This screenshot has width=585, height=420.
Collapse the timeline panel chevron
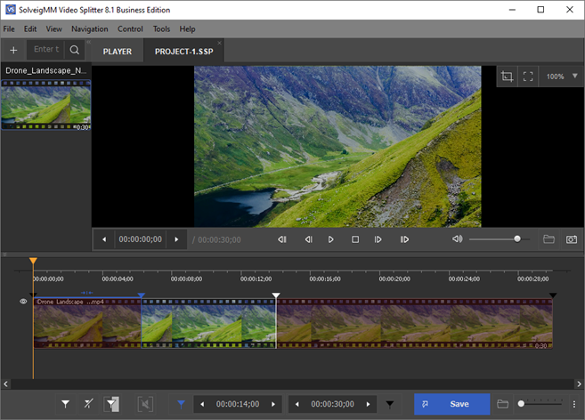tap(4, 254)
